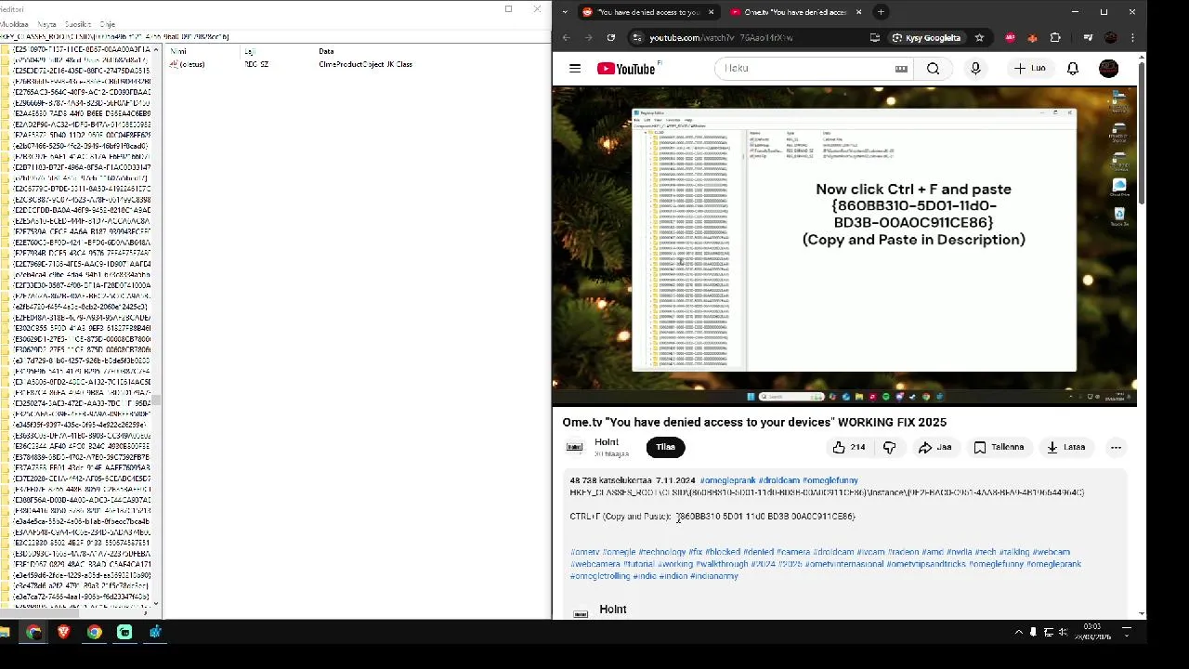1189x669 pixels.
Task: Save the video with Tallenna
Action: click(x=999, y=447)
